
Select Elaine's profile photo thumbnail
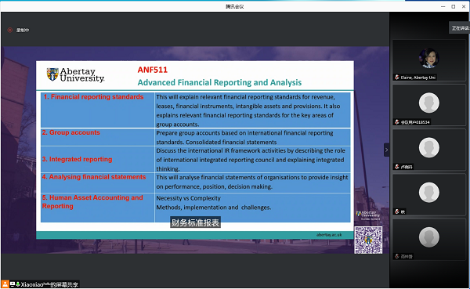pos(429,58)
